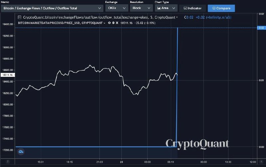Expand the CryptoQuant outflow series title chevron
266x167 pixels.
[177, 17]
